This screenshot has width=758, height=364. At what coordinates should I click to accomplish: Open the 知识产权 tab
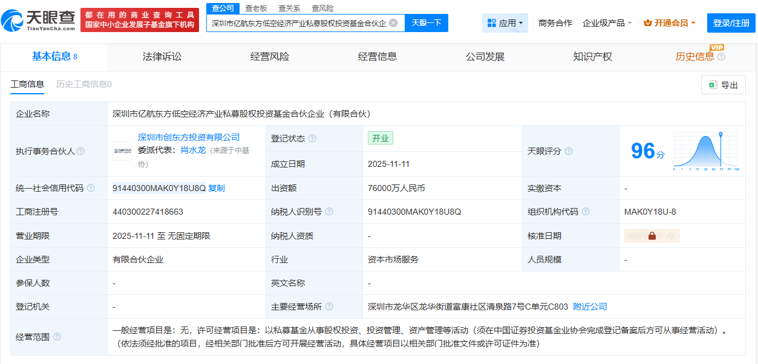592,57
